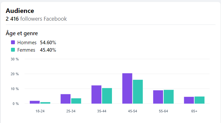Select the purple Hommes bar for 45-54

[x=127, y=88]
